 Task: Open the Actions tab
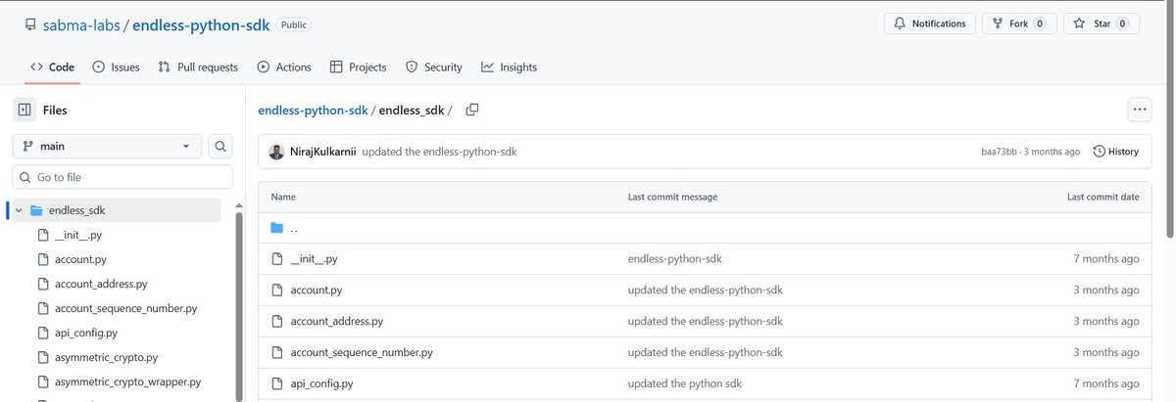284,67
